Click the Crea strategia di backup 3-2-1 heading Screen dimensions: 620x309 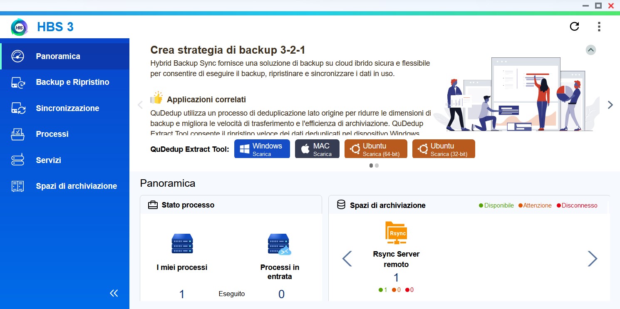[228, 50]
